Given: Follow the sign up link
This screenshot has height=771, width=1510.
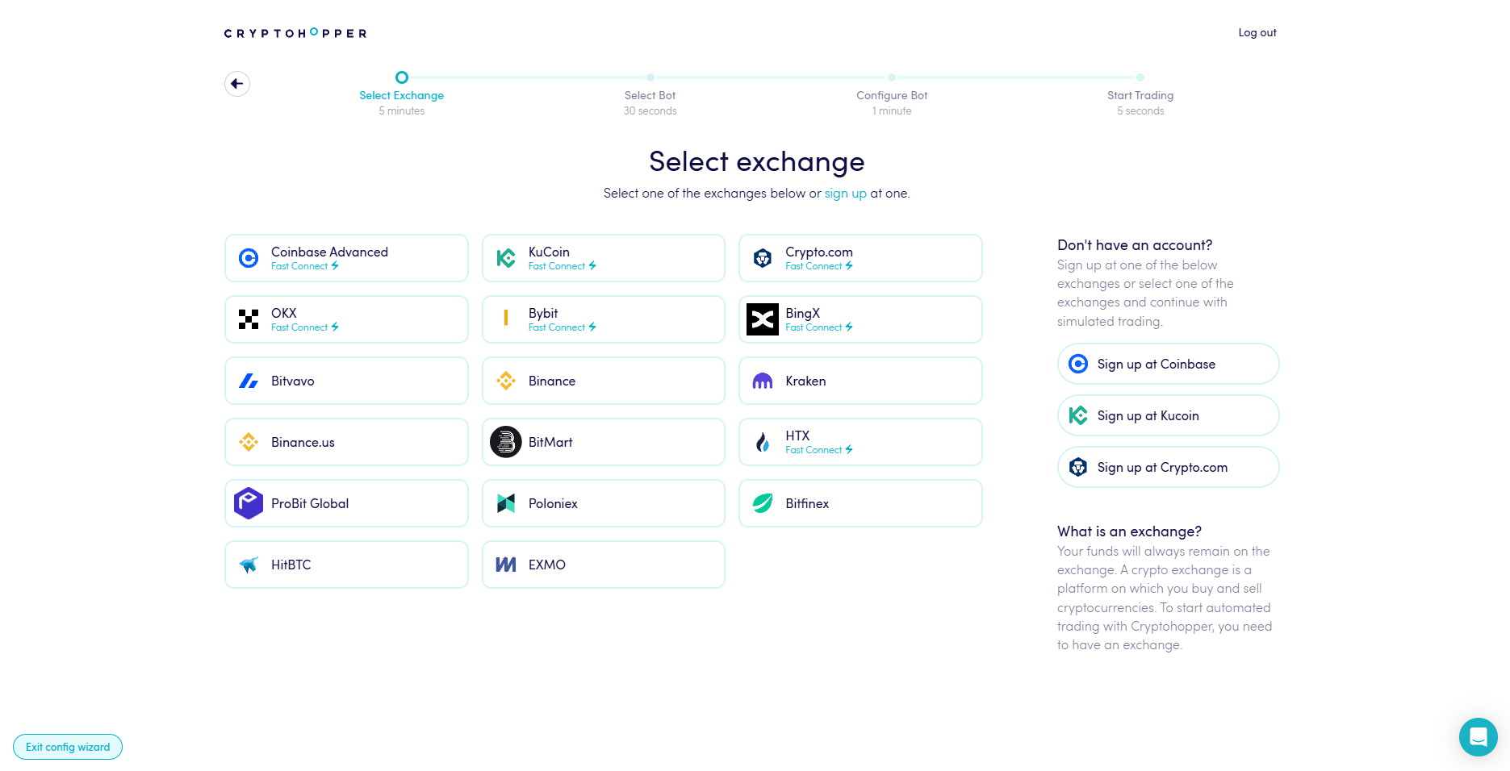Looking at the screenshot, I should pyautogui.click(x=845, y=194).
